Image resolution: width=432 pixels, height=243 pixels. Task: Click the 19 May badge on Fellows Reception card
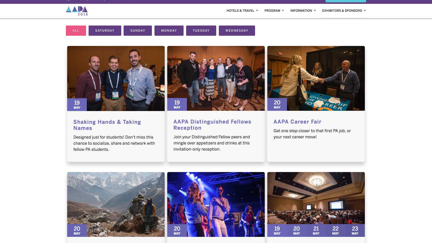(177, 104)
